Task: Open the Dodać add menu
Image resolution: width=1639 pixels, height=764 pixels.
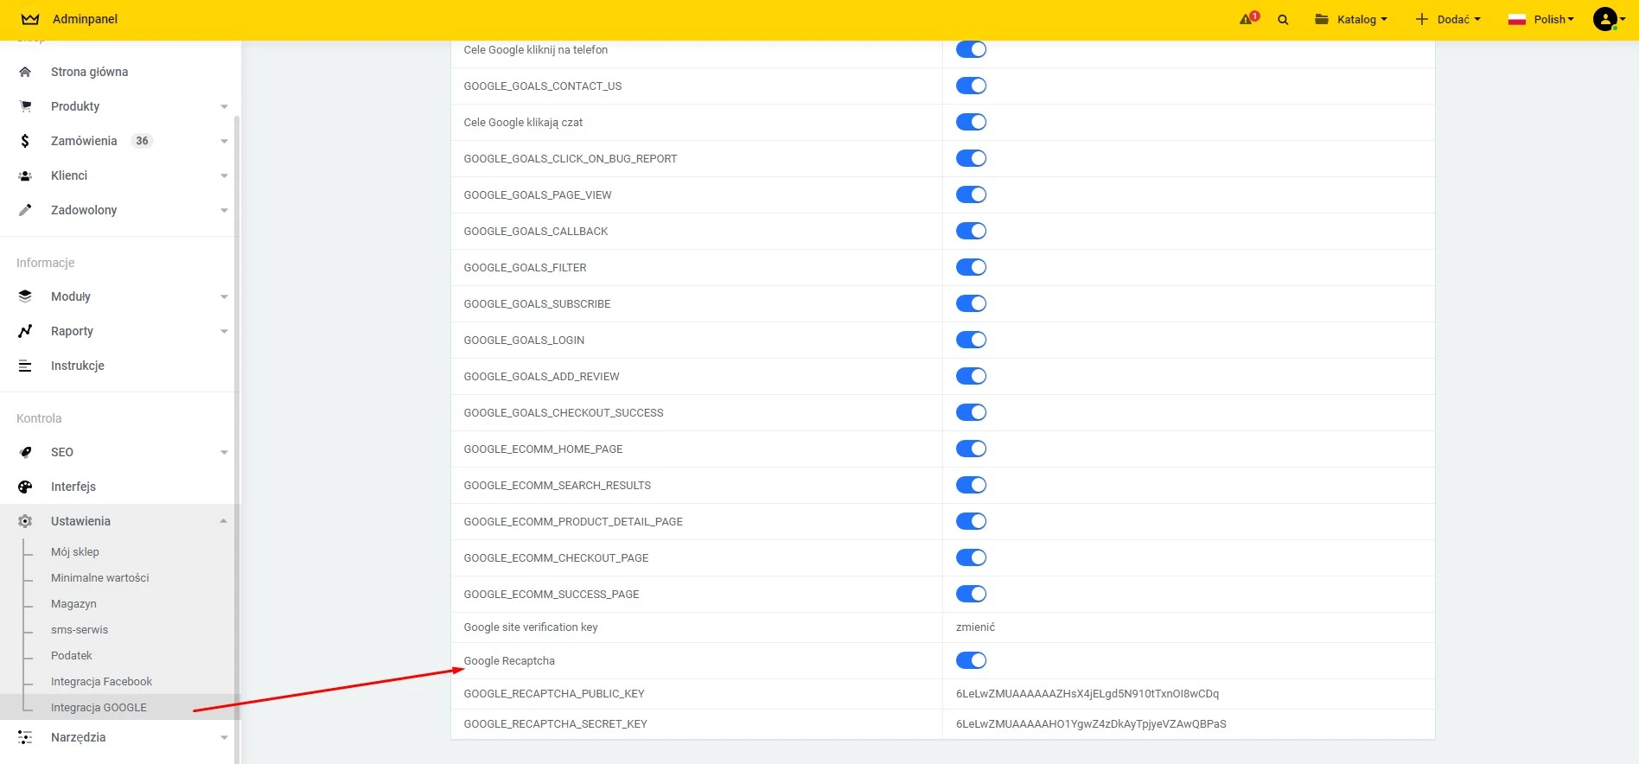Action: pyautogui.click(x=1448, y=19)
